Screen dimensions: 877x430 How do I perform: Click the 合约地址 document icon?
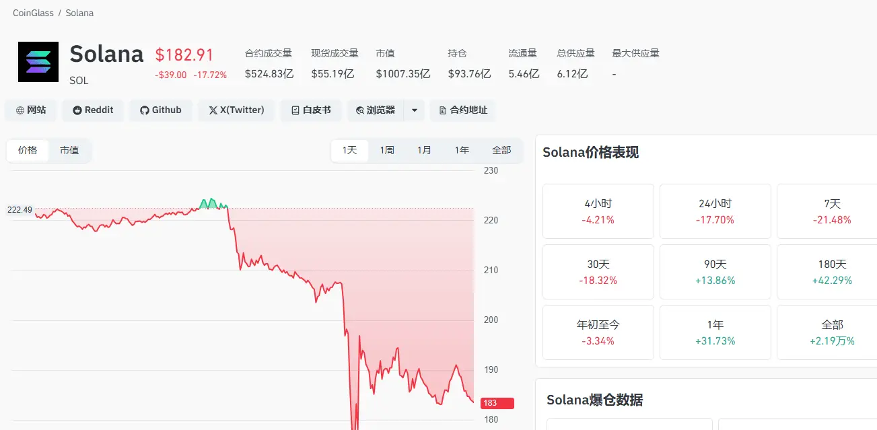tap(443, 110)
